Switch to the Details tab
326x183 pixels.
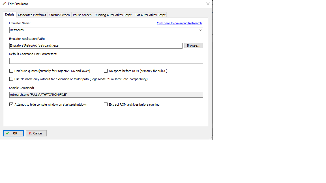[10, 14]
